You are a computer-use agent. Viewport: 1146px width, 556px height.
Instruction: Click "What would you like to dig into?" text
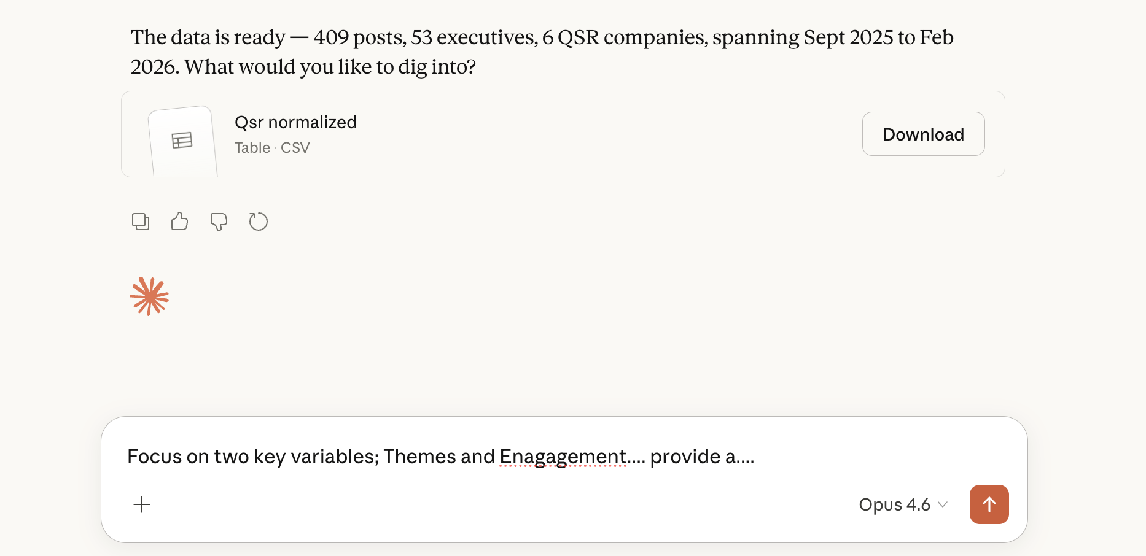pyautogui.click(x=330, y=67)
